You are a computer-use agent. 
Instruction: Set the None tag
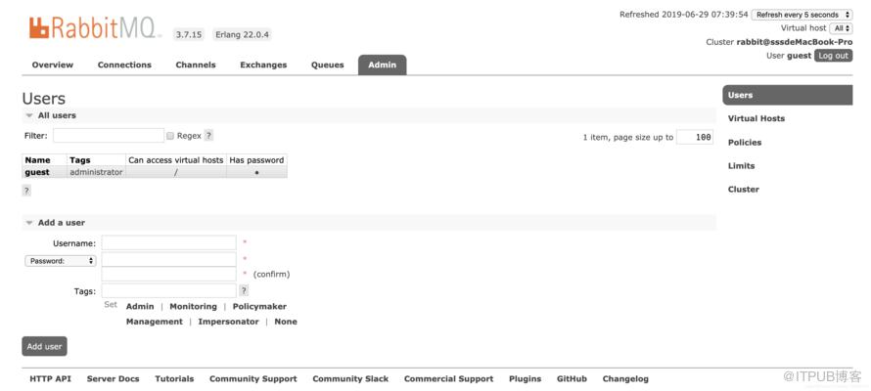click(x=286, y=322)
